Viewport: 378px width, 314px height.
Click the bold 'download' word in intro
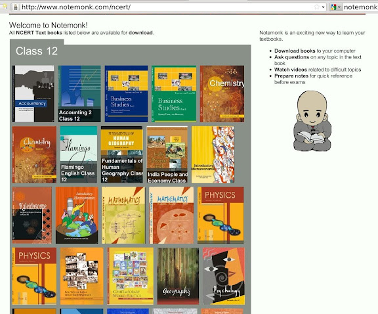point(140,33)
